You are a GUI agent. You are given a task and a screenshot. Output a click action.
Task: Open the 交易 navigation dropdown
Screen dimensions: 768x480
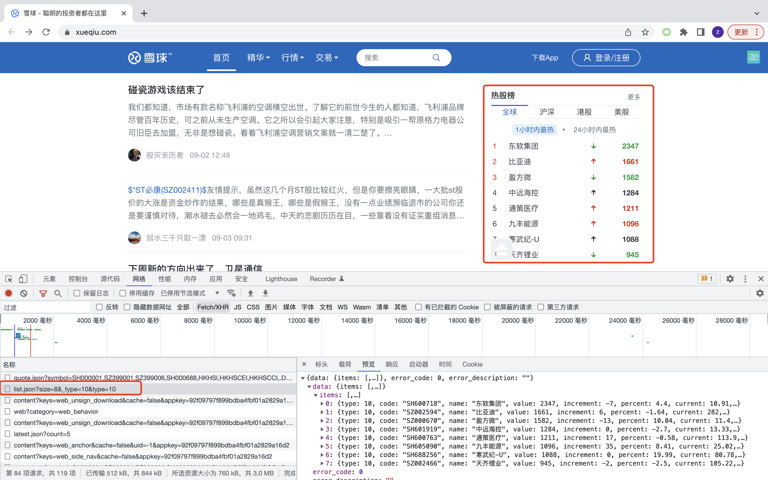[x=326, y=57]
